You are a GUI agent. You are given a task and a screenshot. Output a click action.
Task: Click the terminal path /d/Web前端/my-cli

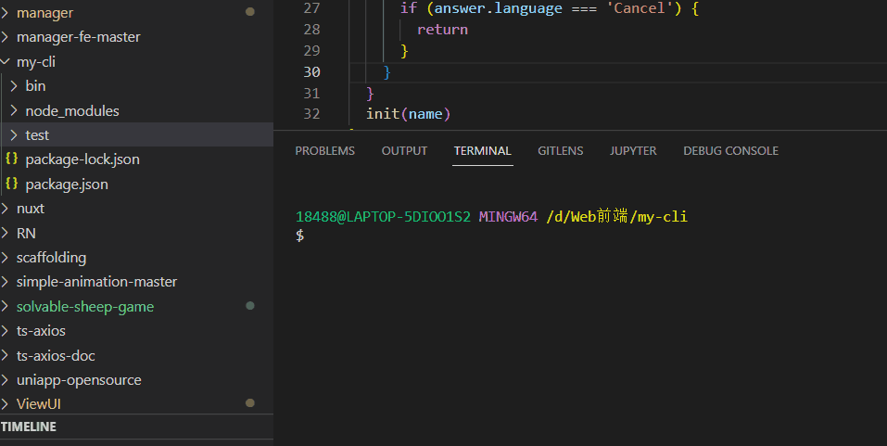click(616, 216)
